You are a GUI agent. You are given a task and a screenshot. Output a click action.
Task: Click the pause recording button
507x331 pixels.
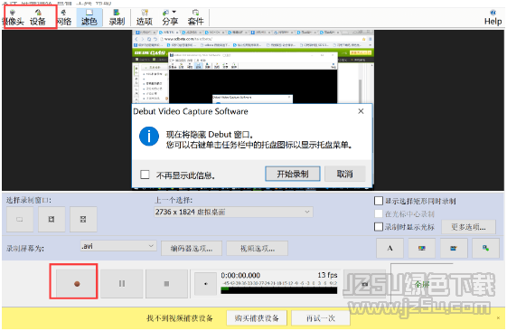coord(122,284)
